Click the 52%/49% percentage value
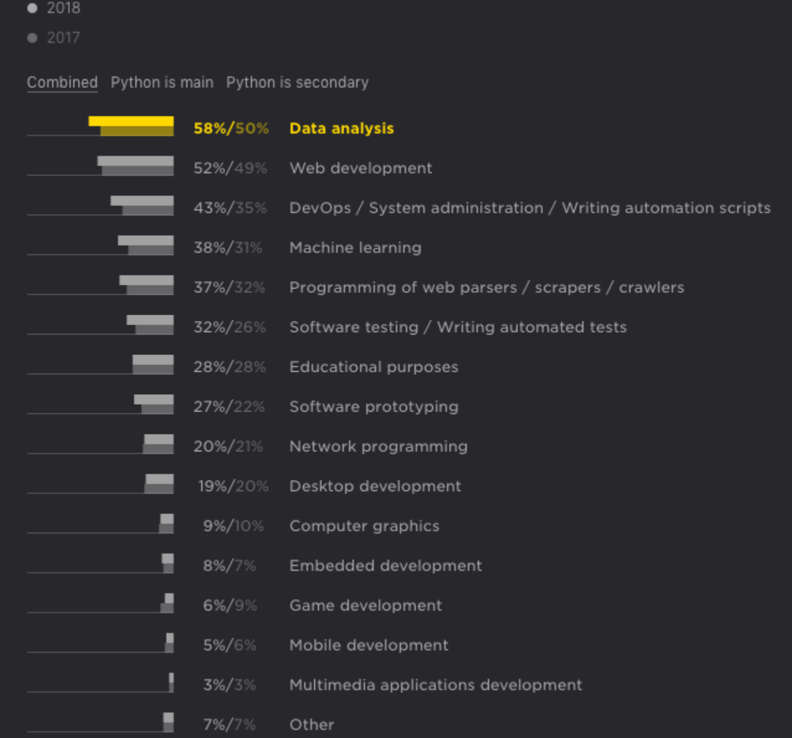792x738 pixels. (230, 168)
